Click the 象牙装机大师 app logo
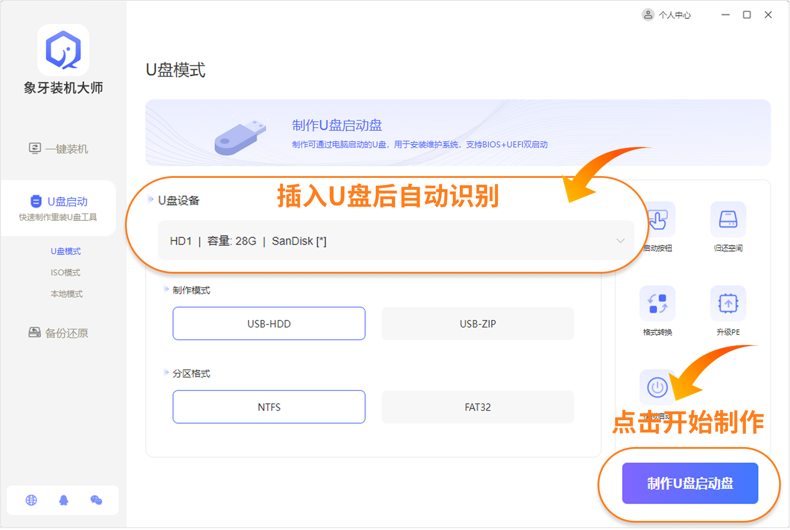Image resolution: width=790 pixels, height=530 pixels. click(x=63, y=50)
